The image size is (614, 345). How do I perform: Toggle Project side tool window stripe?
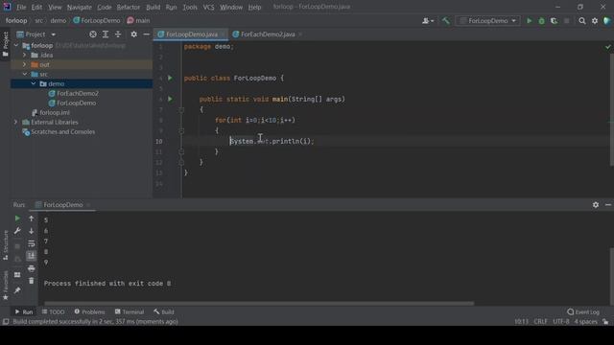click(5, 44)
